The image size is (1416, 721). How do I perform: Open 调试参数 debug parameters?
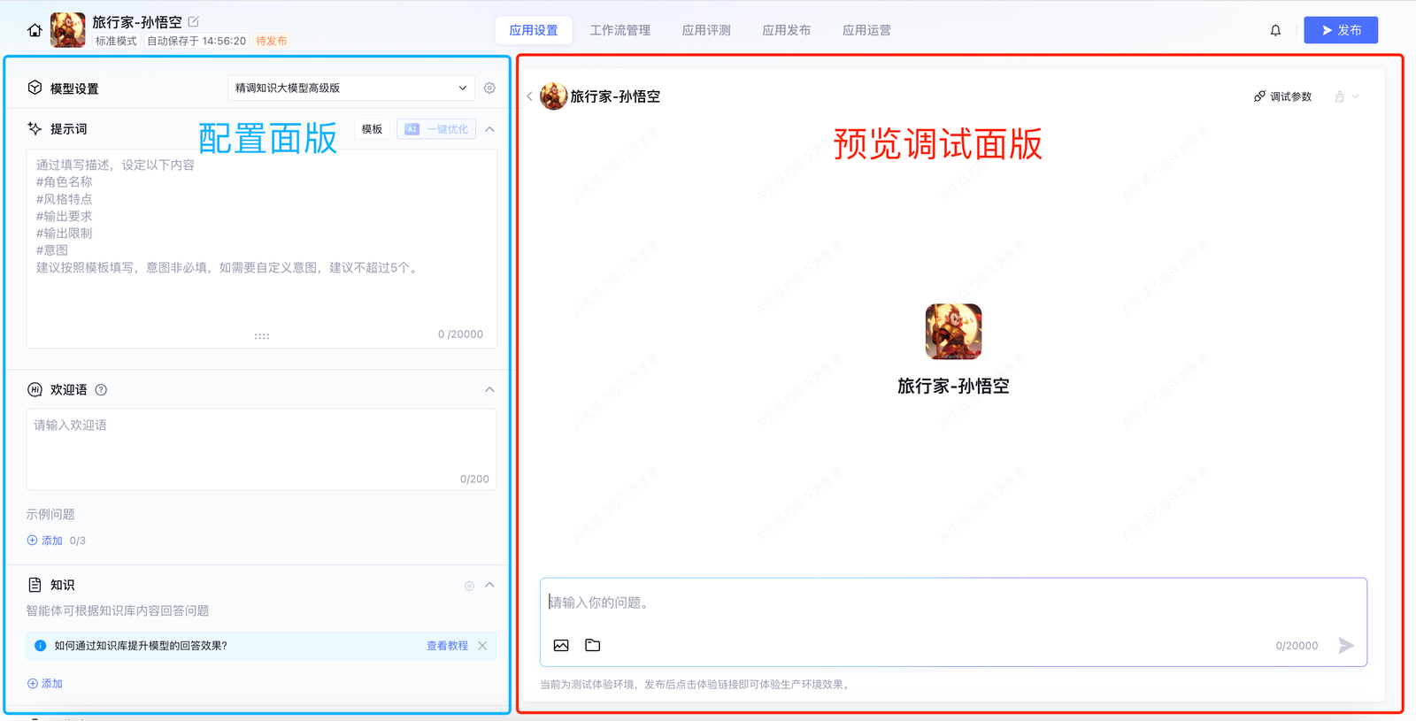point(1282,96)
